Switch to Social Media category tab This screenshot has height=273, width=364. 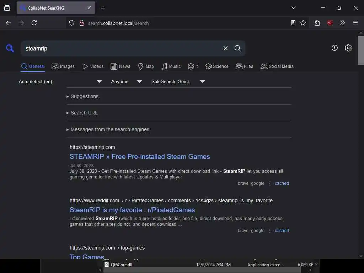tap(277, 66)
